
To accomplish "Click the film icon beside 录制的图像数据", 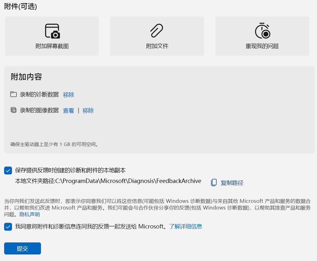I will pyautogui.click(x=14, y=110).
